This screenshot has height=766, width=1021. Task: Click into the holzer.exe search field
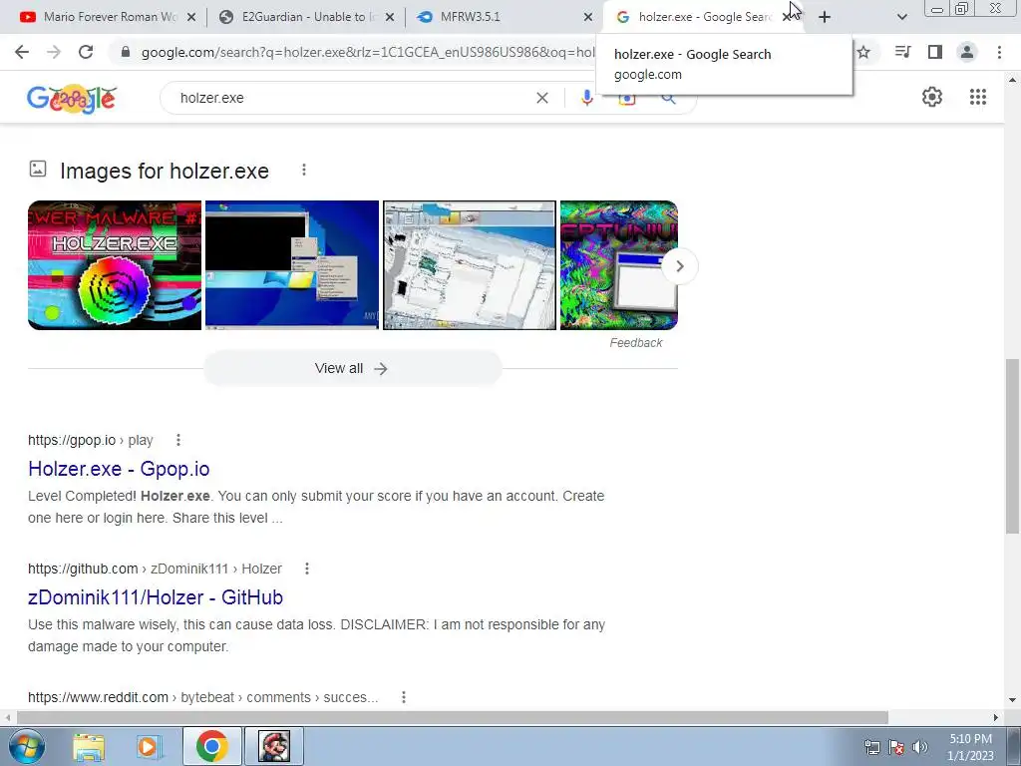[352, 98]
